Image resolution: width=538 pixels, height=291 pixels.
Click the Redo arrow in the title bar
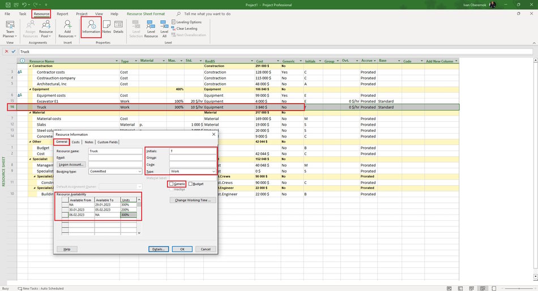[x=35, y=5]
